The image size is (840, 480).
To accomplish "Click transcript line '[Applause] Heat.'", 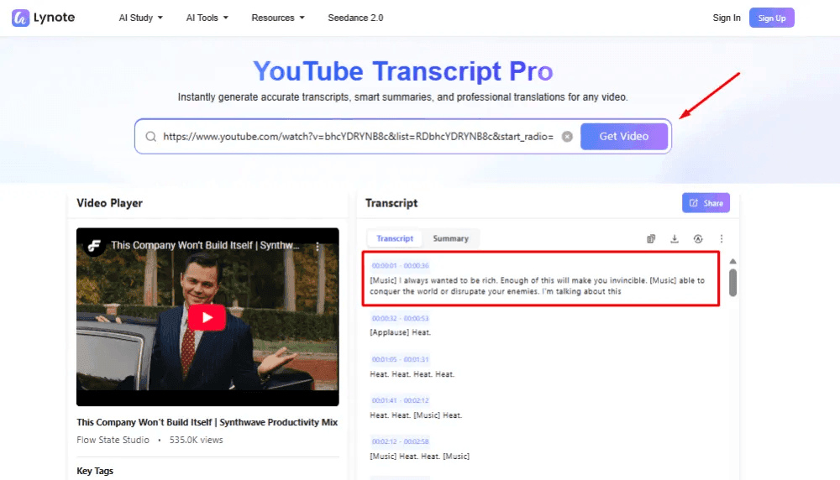I will pyautogui.click(x=400, y=332).
